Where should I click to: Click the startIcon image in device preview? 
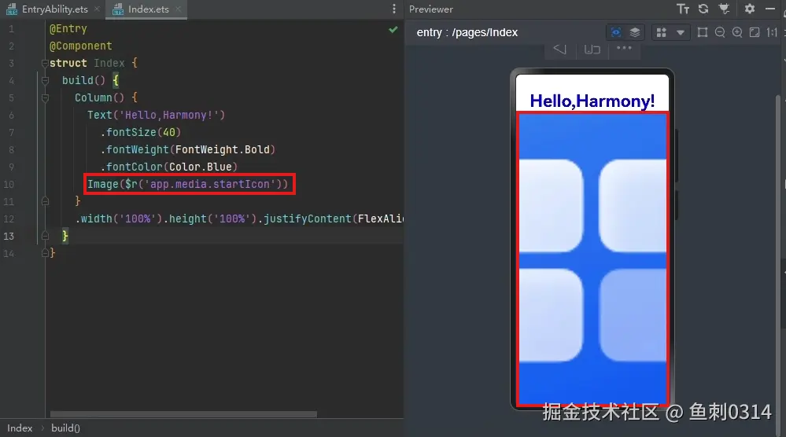click(x=592, y=259)
